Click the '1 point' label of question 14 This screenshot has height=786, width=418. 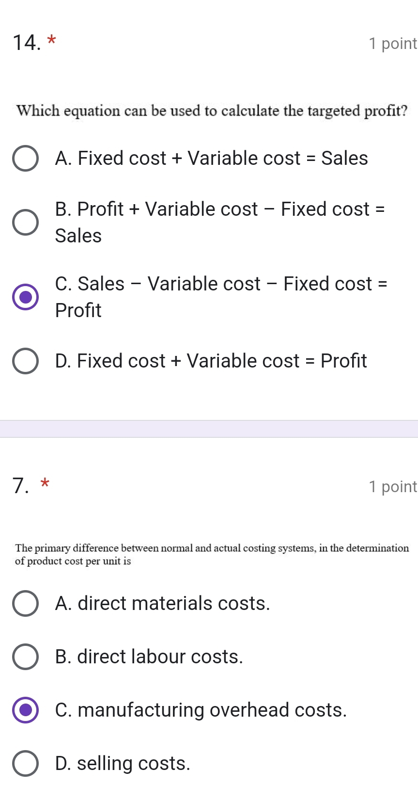click(x=392, y=44)
